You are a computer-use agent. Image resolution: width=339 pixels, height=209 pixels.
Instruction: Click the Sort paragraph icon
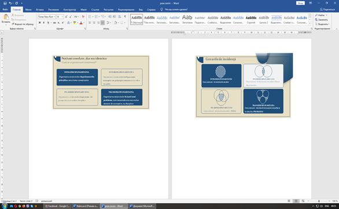120,17
